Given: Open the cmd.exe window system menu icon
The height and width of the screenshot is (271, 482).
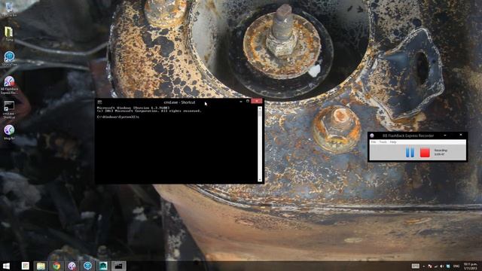Looking at the screenshot, I should (x=99, y=102).
